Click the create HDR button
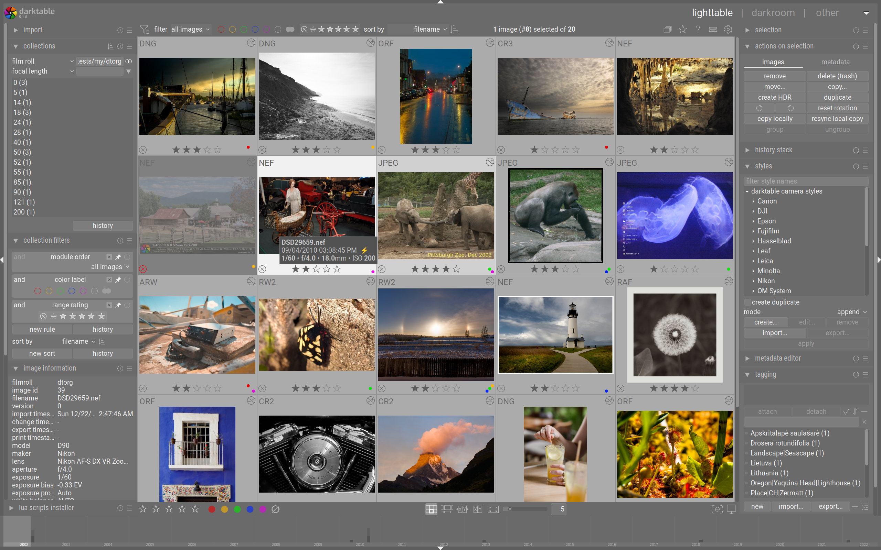The image size is (881, 550). [775, 97]
